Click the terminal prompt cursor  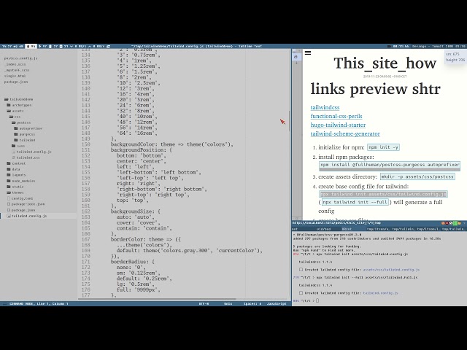point(317,300)
